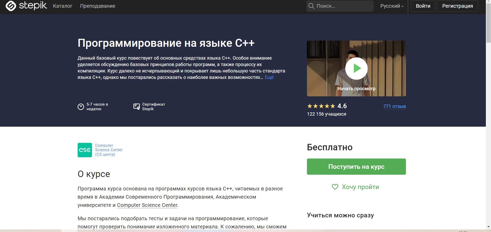Click the Поступить на курс button

tap(356, 166)
